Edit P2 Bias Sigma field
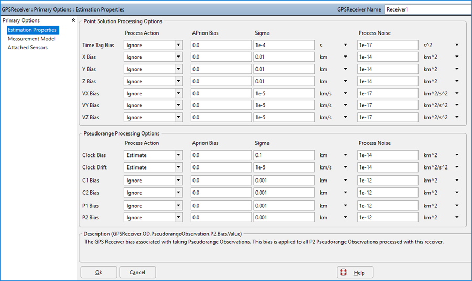This screenshot has height=281, width=472. [284, 217]
